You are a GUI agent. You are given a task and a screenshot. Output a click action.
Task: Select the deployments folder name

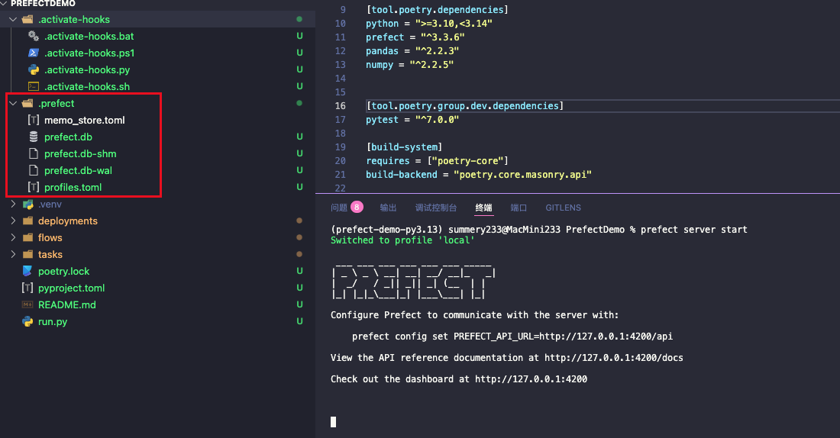point(68,221)
